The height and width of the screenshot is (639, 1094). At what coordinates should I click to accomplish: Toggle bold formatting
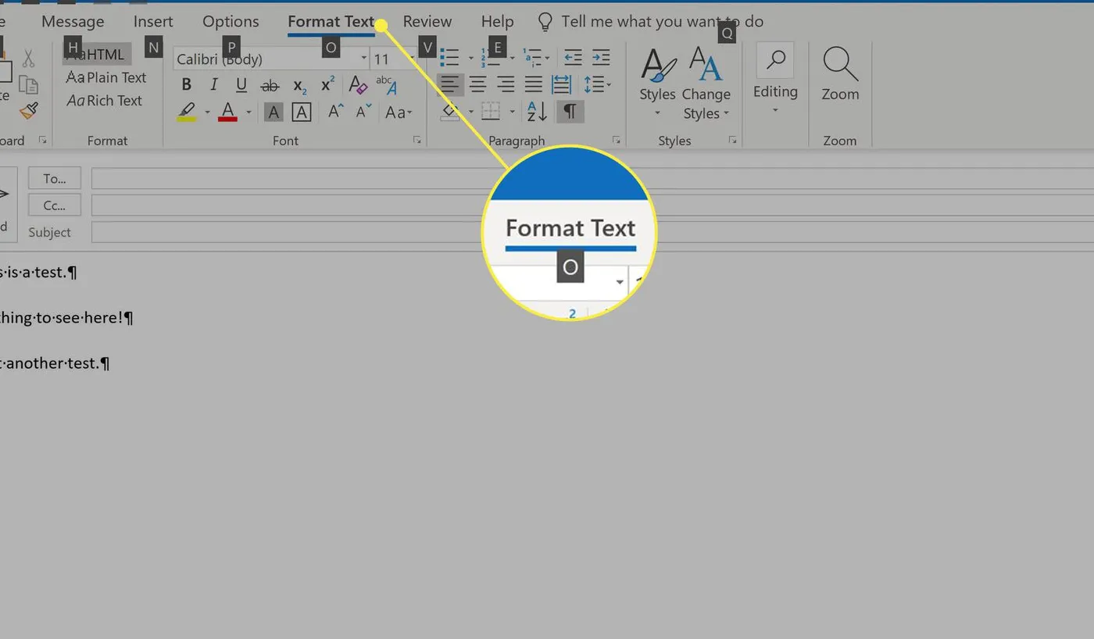coord(186,84)
